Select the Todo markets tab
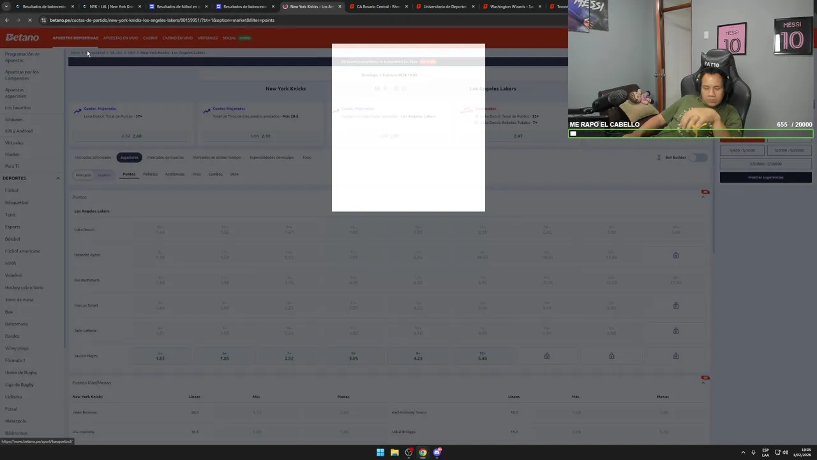The width and height of the screenshot is (817, 460). coord(307,157)
